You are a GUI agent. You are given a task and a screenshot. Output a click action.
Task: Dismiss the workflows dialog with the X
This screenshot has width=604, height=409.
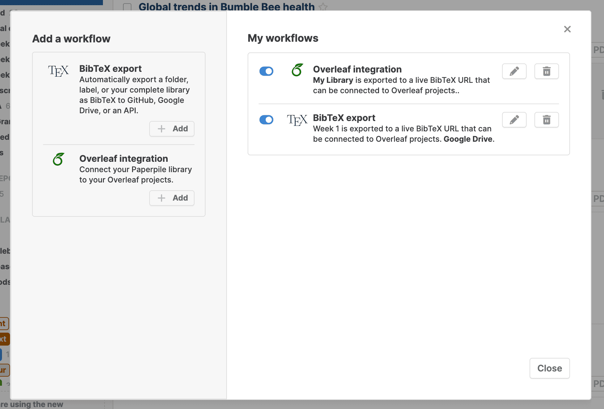coord(567,29)
